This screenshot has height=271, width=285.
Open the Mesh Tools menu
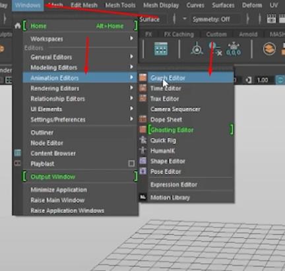[120, 5]
